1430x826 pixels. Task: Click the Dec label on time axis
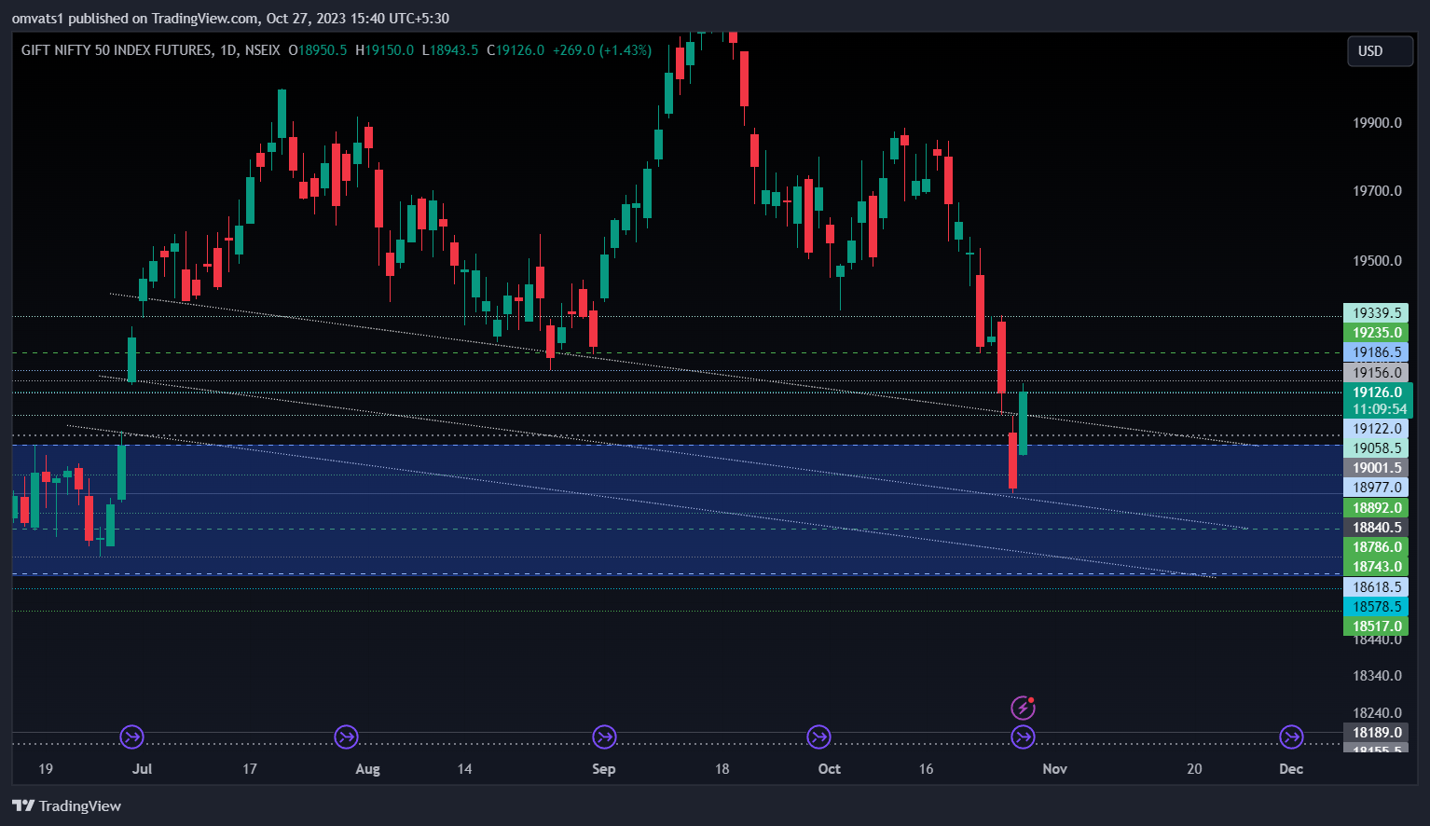1291,769
